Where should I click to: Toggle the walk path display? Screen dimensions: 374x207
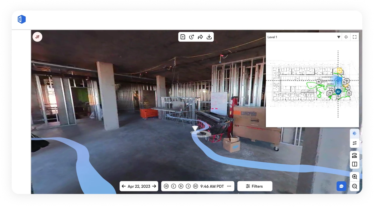pos(354,143)
